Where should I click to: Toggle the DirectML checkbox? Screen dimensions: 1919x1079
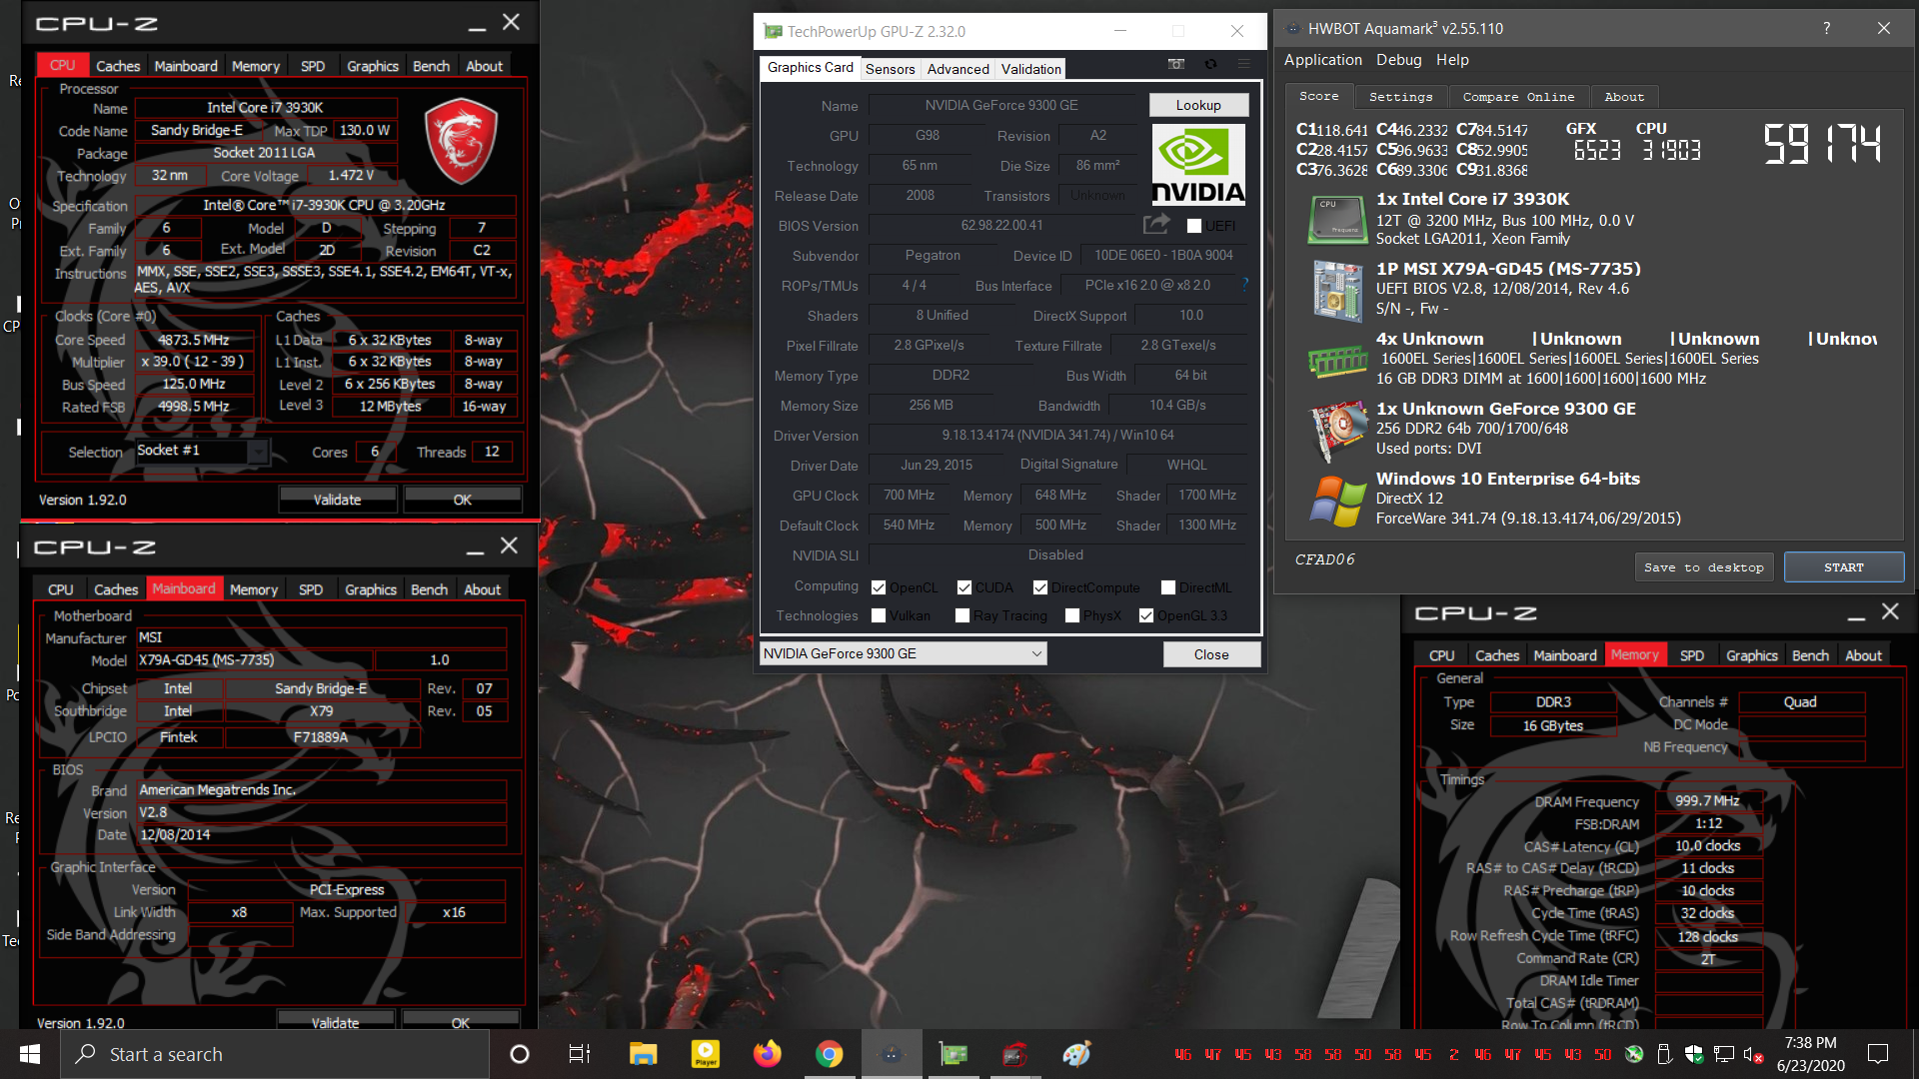1168,587
